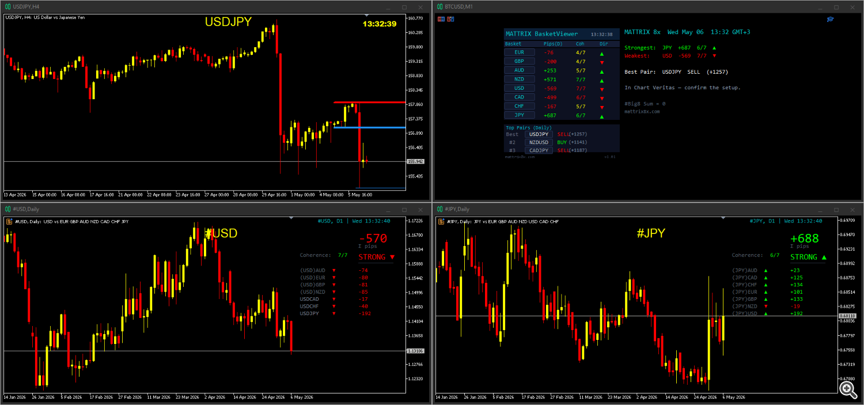Open the CADJPY top pair button
The width and height of the screenshot is (864, 405).
tap(539, 150)
